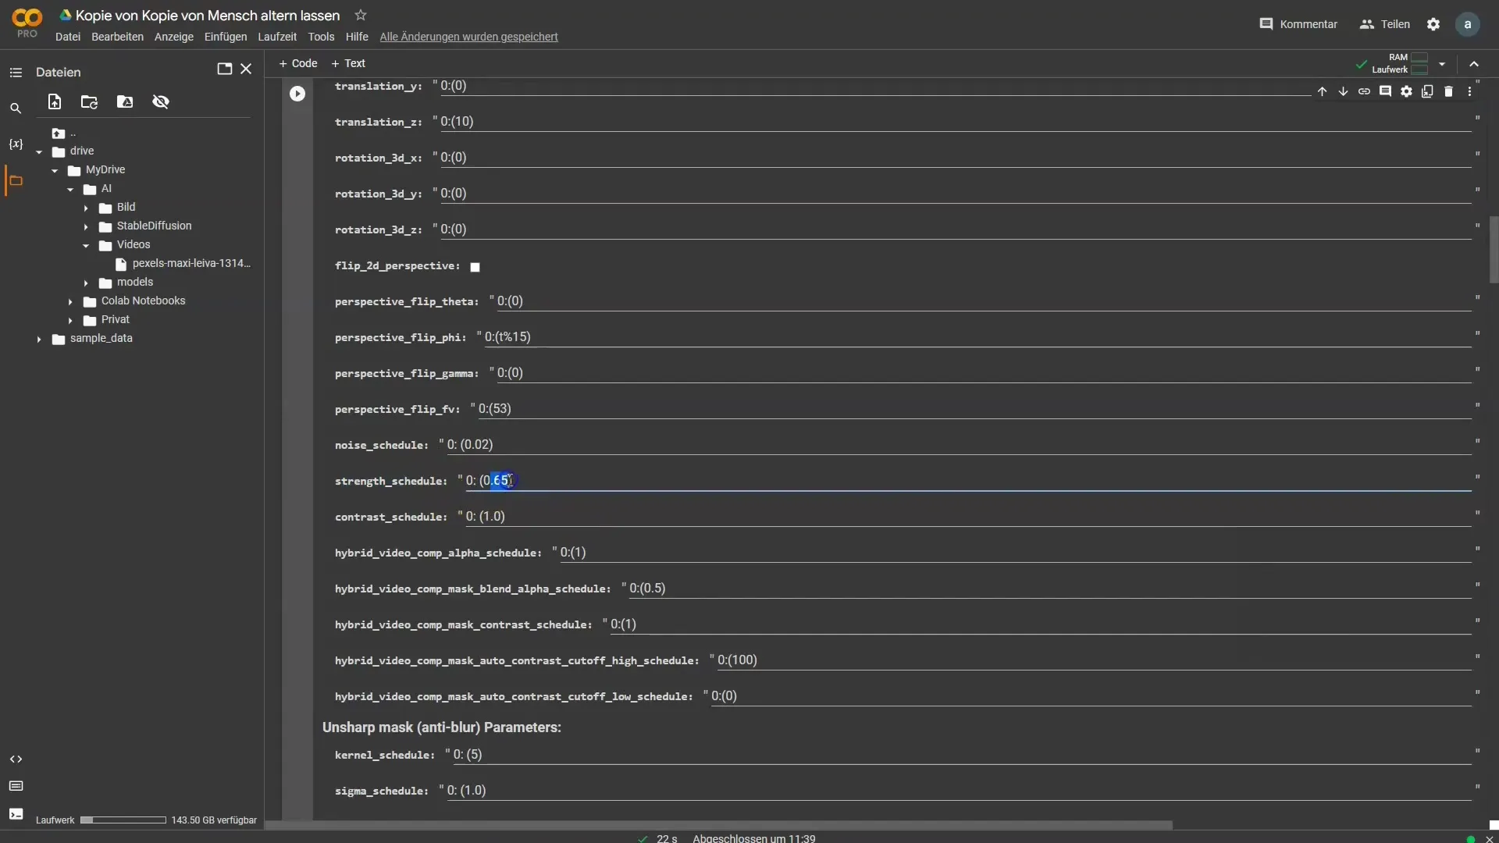Collapse the drive folder

click(x=39, y=151)
